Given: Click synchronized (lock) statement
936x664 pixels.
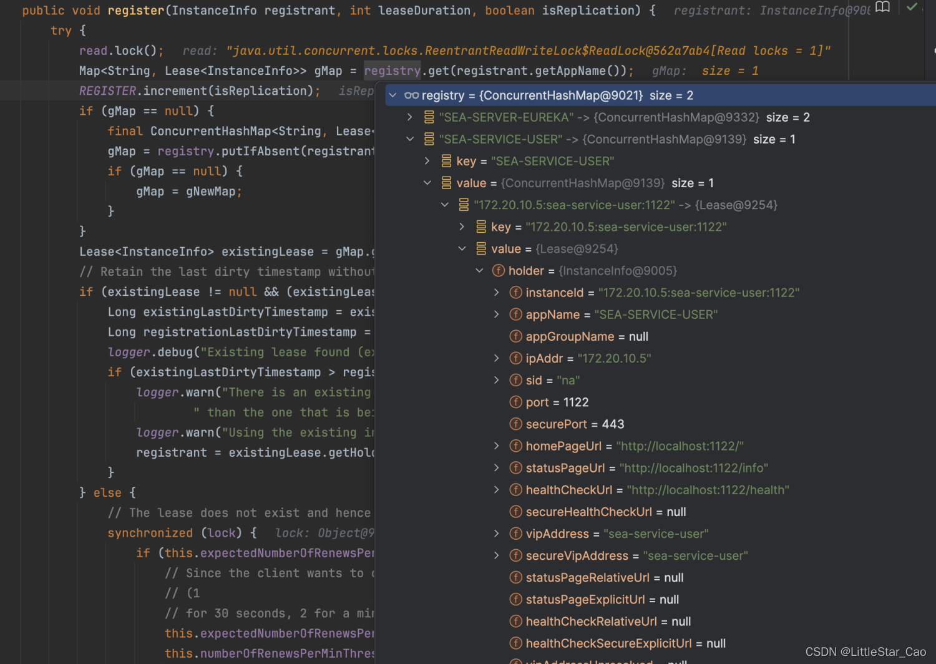Looking at the screenshot, I should click(x=182, y=532).
